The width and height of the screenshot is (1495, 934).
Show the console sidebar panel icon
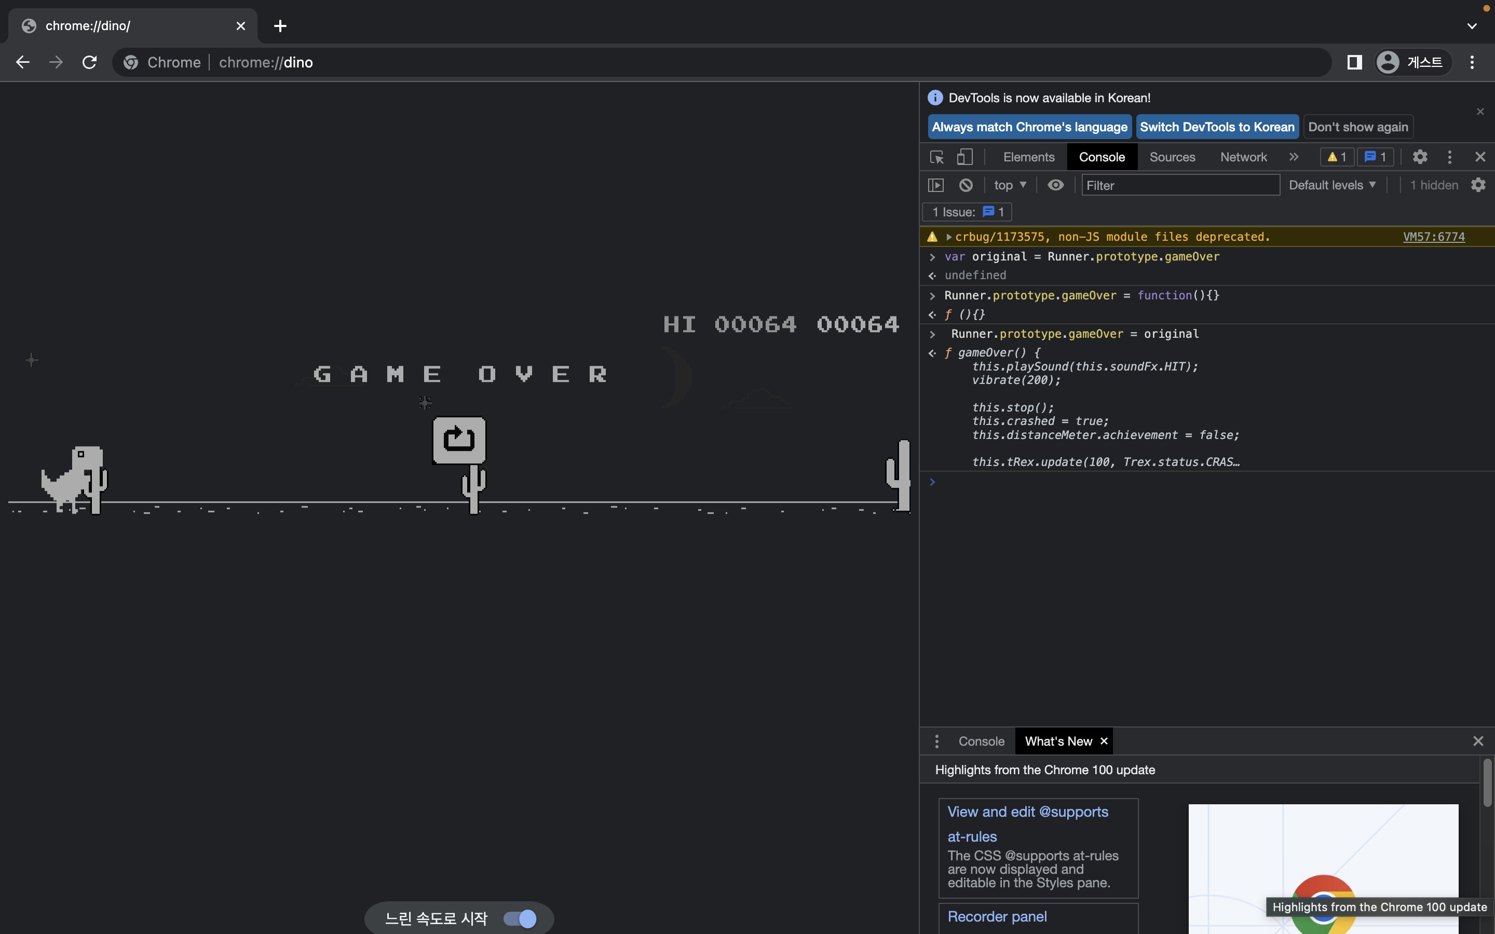coord(936,185)
